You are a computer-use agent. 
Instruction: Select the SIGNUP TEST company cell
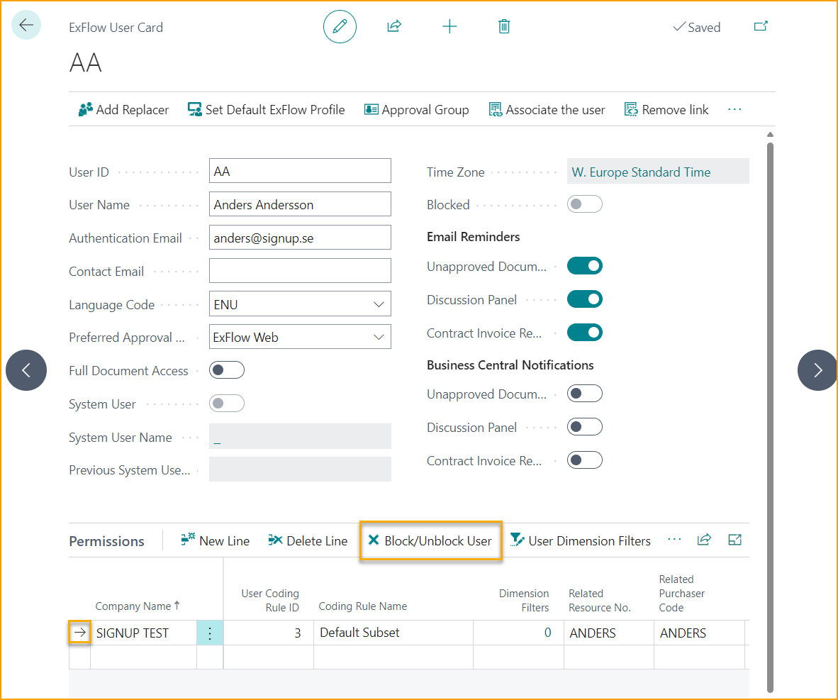[x=143, y=633]
